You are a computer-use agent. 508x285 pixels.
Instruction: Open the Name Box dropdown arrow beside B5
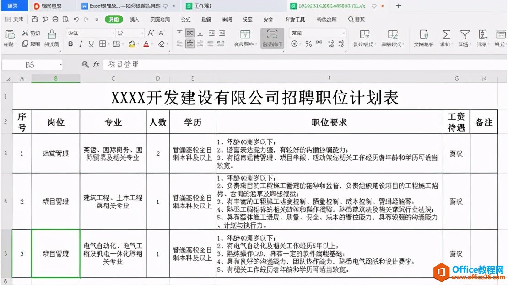pos(60,65)
